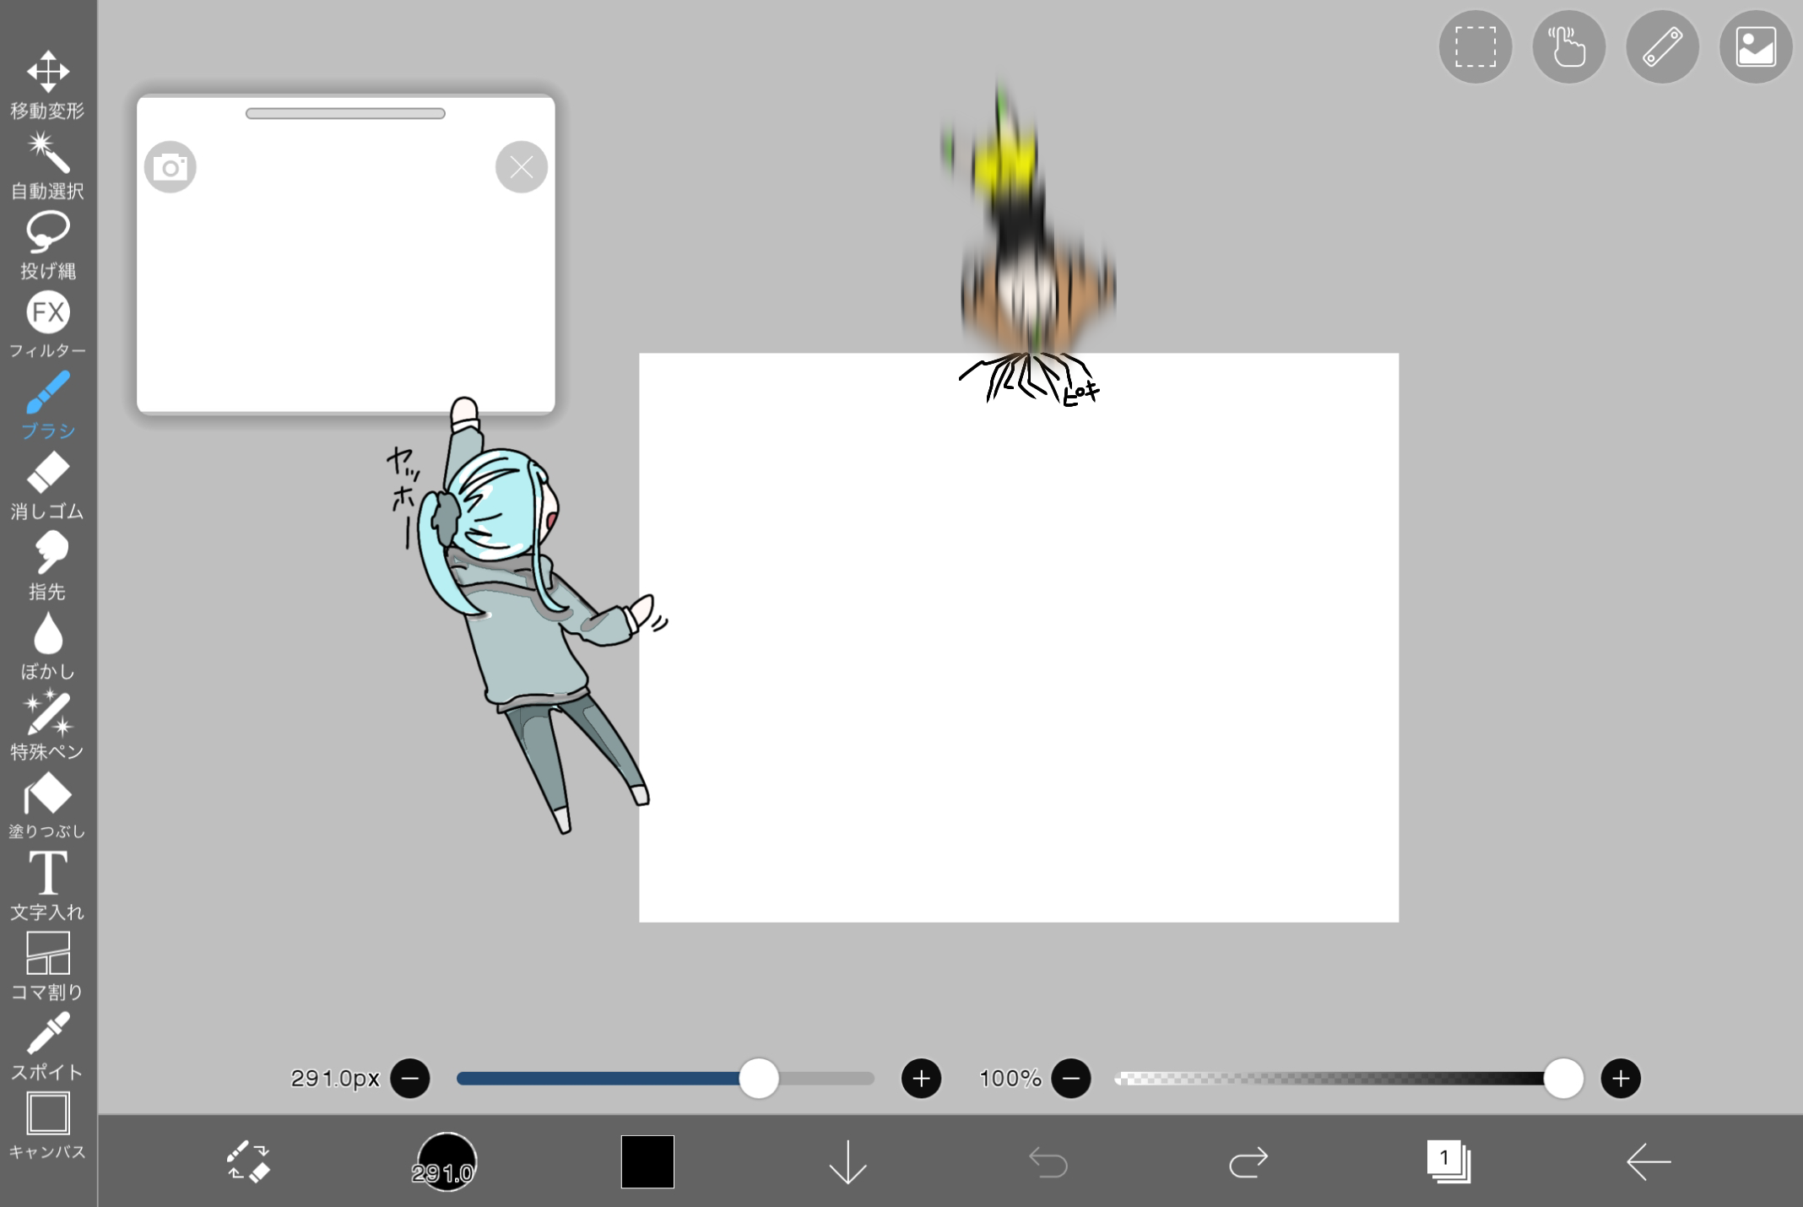This screenshot has height=1207, width=1803.
Task: Open brush settings via 291.0 brush preview
Action: pyautogui.click(x=447, y=1162)
